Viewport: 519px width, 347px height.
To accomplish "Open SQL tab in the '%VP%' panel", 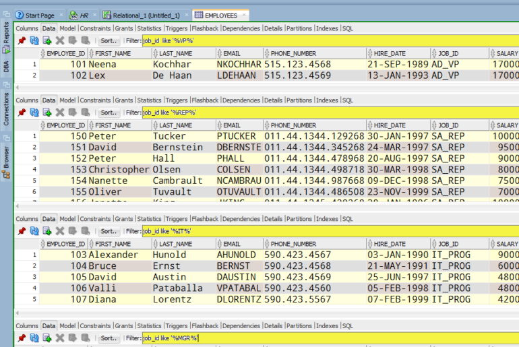I will pos(348,28).
